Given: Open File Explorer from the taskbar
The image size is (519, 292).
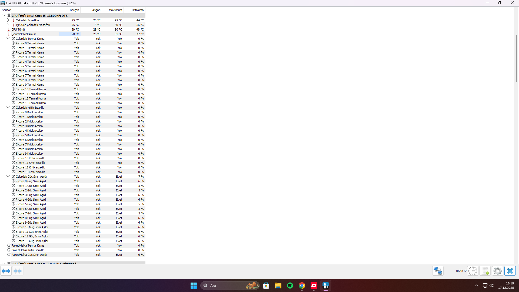Looking at the screenshot, I should pyautogui.click(x=278, y=286).
